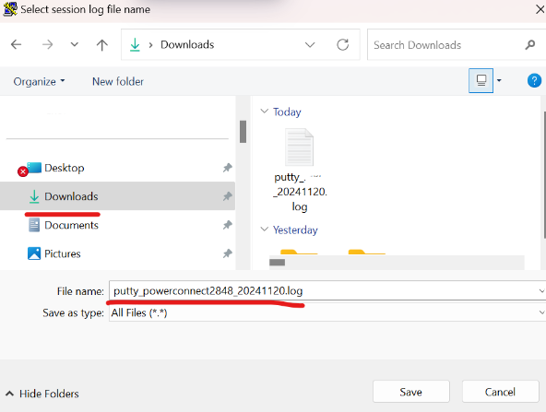Expand the File name dropdown arrow
This screenshot has height=412, width=546.
(541, 291)
